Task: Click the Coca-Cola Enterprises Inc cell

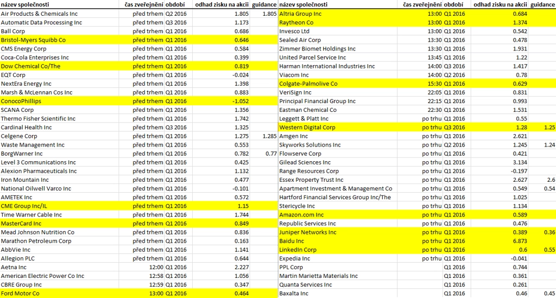Action: [x=60, y=58]
